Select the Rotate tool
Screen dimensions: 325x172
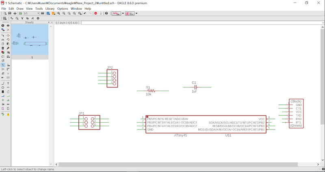point(8,40)
